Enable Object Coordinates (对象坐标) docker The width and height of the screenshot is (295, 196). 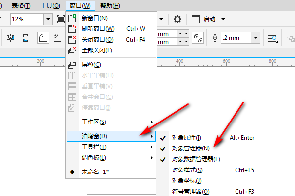[x=211, y=181]
